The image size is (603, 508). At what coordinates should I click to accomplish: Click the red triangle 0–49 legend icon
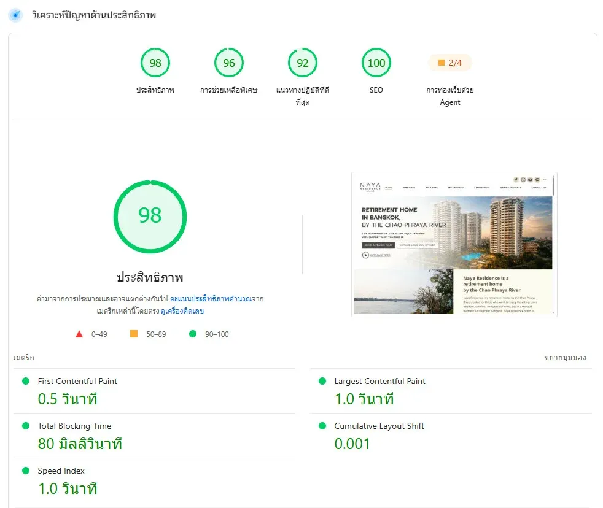pos(79,334)
